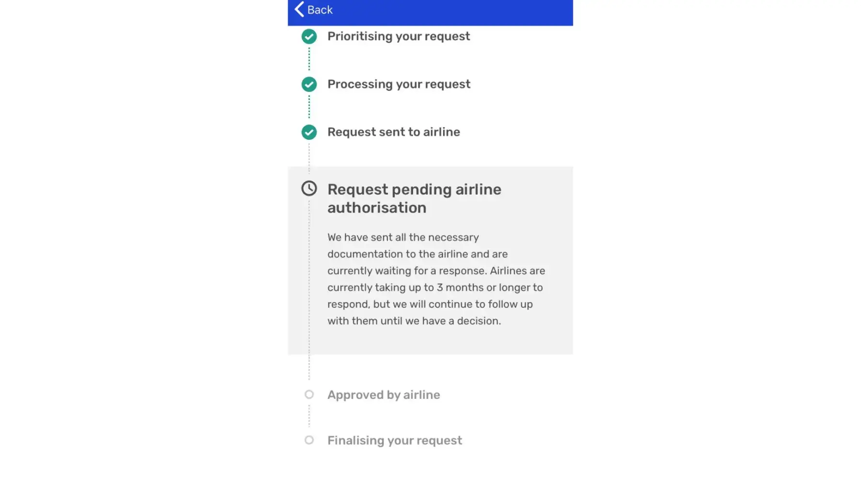Click green checkmark beside Request sent to airline
The width and height of the screenshot is (861, 484).
309,132
